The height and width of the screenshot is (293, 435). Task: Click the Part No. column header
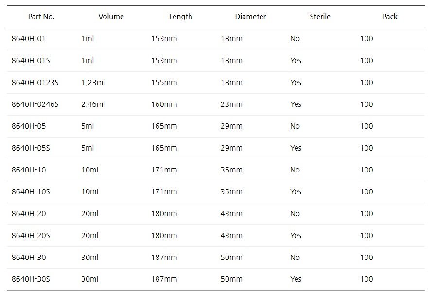41,17
